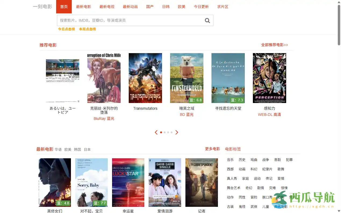Click the right carousel arrow
This screenshot has width=341, height=213.
click(177, 132)
